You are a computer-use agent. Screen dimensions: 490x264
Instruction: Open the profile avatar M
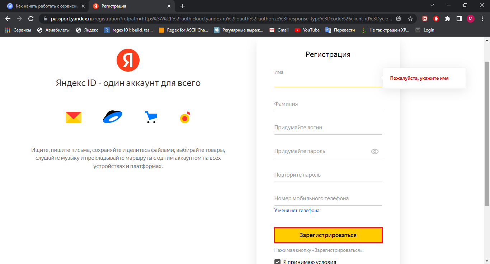(x=471, y=19)
